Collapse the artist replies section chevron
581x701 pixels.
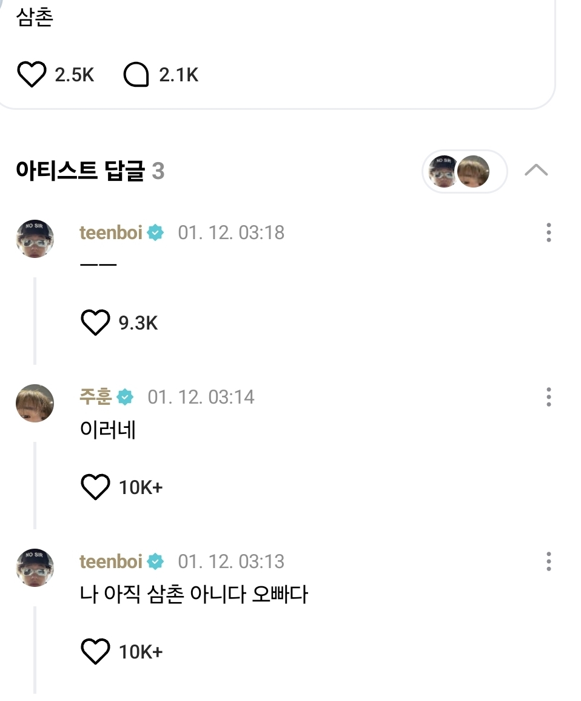536,171
